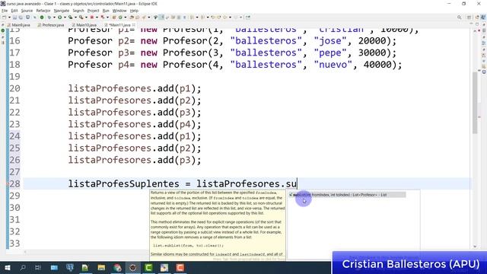Open the Source menu

[27, 11]
